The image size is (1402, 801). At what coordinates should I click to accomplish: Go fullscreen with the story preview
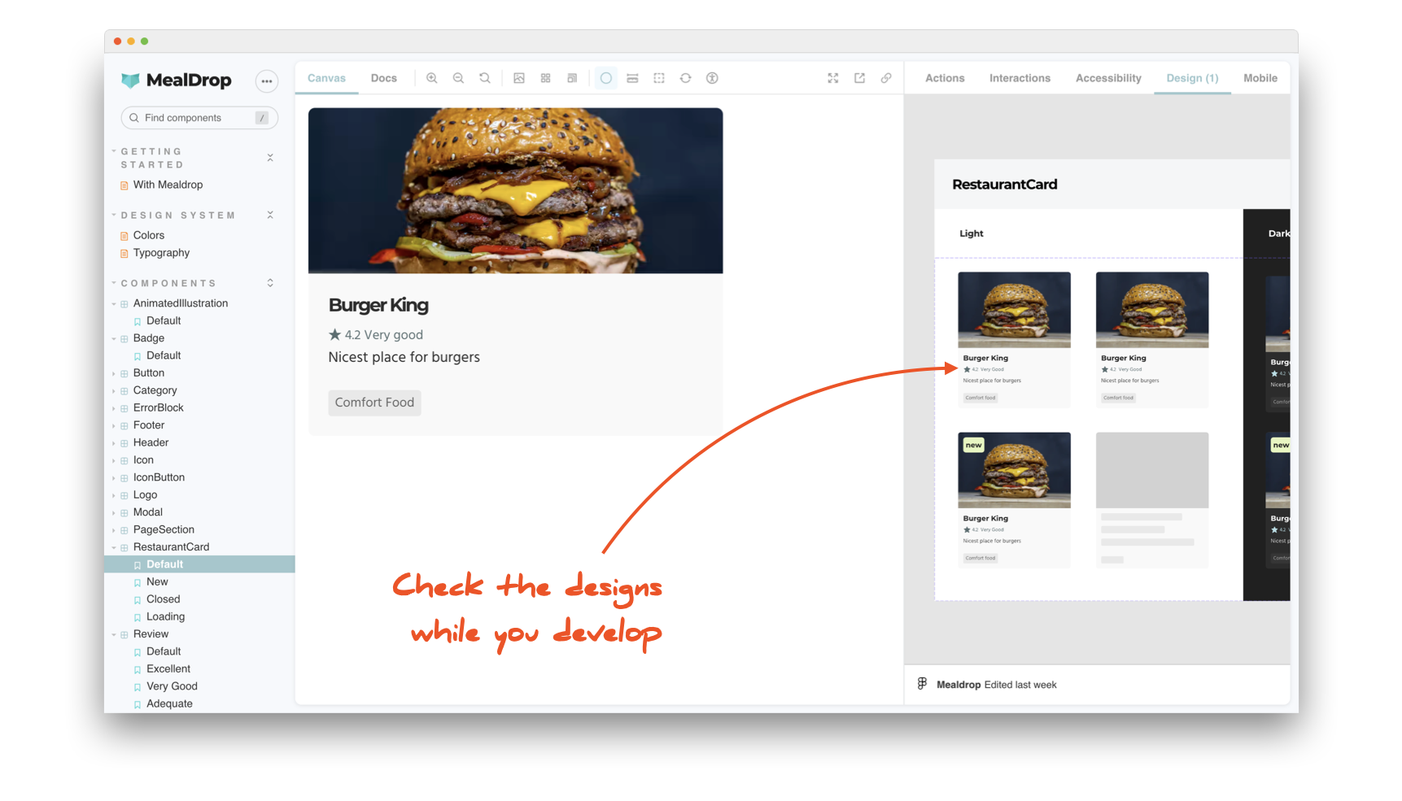tap(832, 77)
